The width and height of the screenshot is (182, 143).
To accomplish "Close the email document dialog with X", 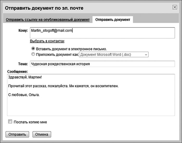I will [x=175, y=8].
